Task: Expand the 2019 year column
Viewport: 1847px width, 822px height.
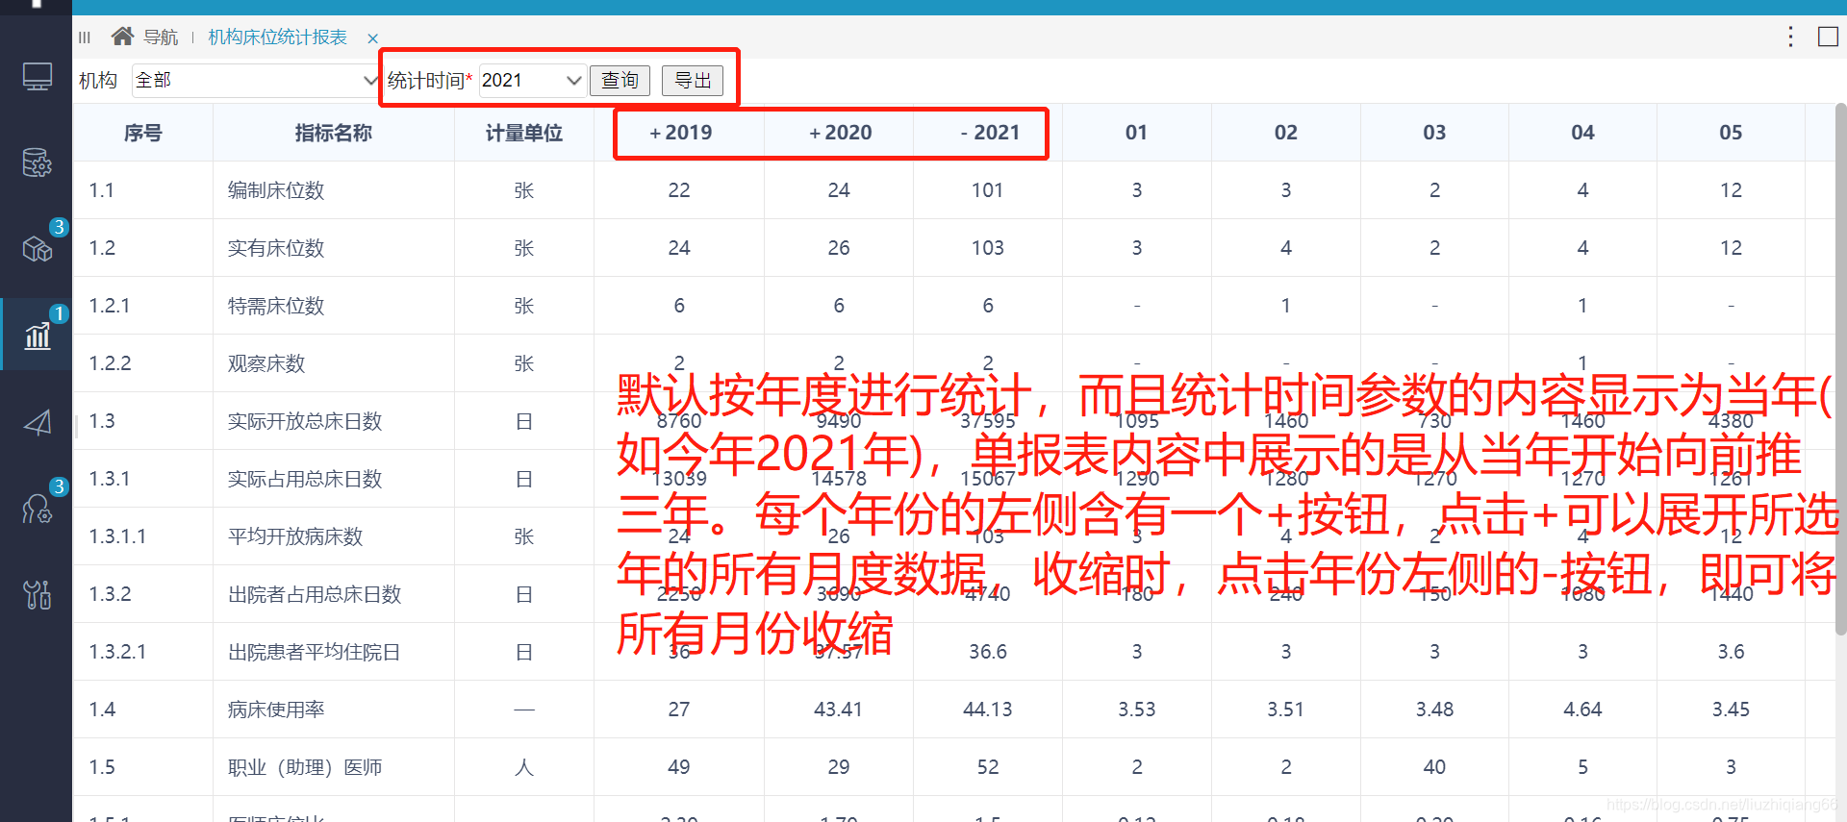Action: pyautogui.click(x=655, y=134)
